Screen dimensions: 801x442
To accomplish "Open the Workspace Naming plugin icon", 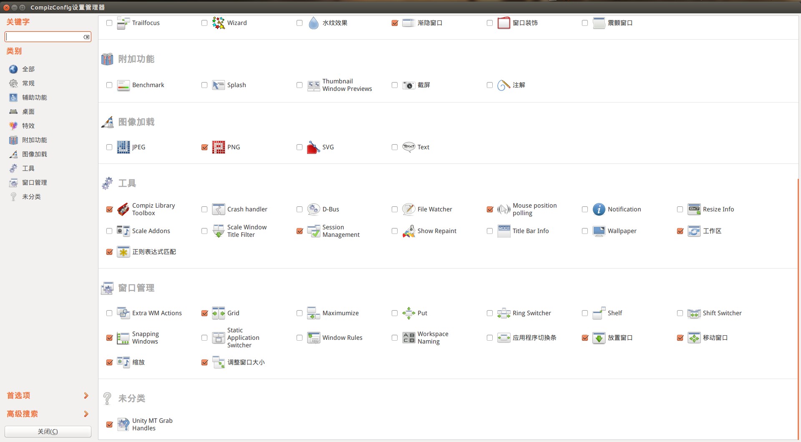I will click(409, 338).
